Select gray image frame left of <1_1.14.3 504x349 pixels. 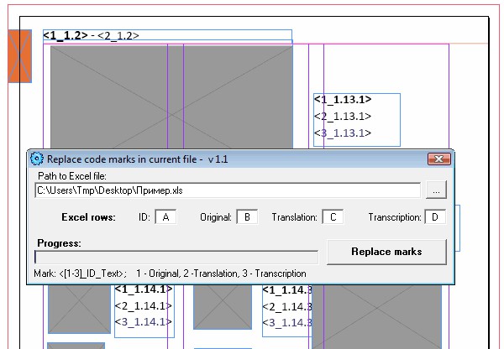click(223, 306)
